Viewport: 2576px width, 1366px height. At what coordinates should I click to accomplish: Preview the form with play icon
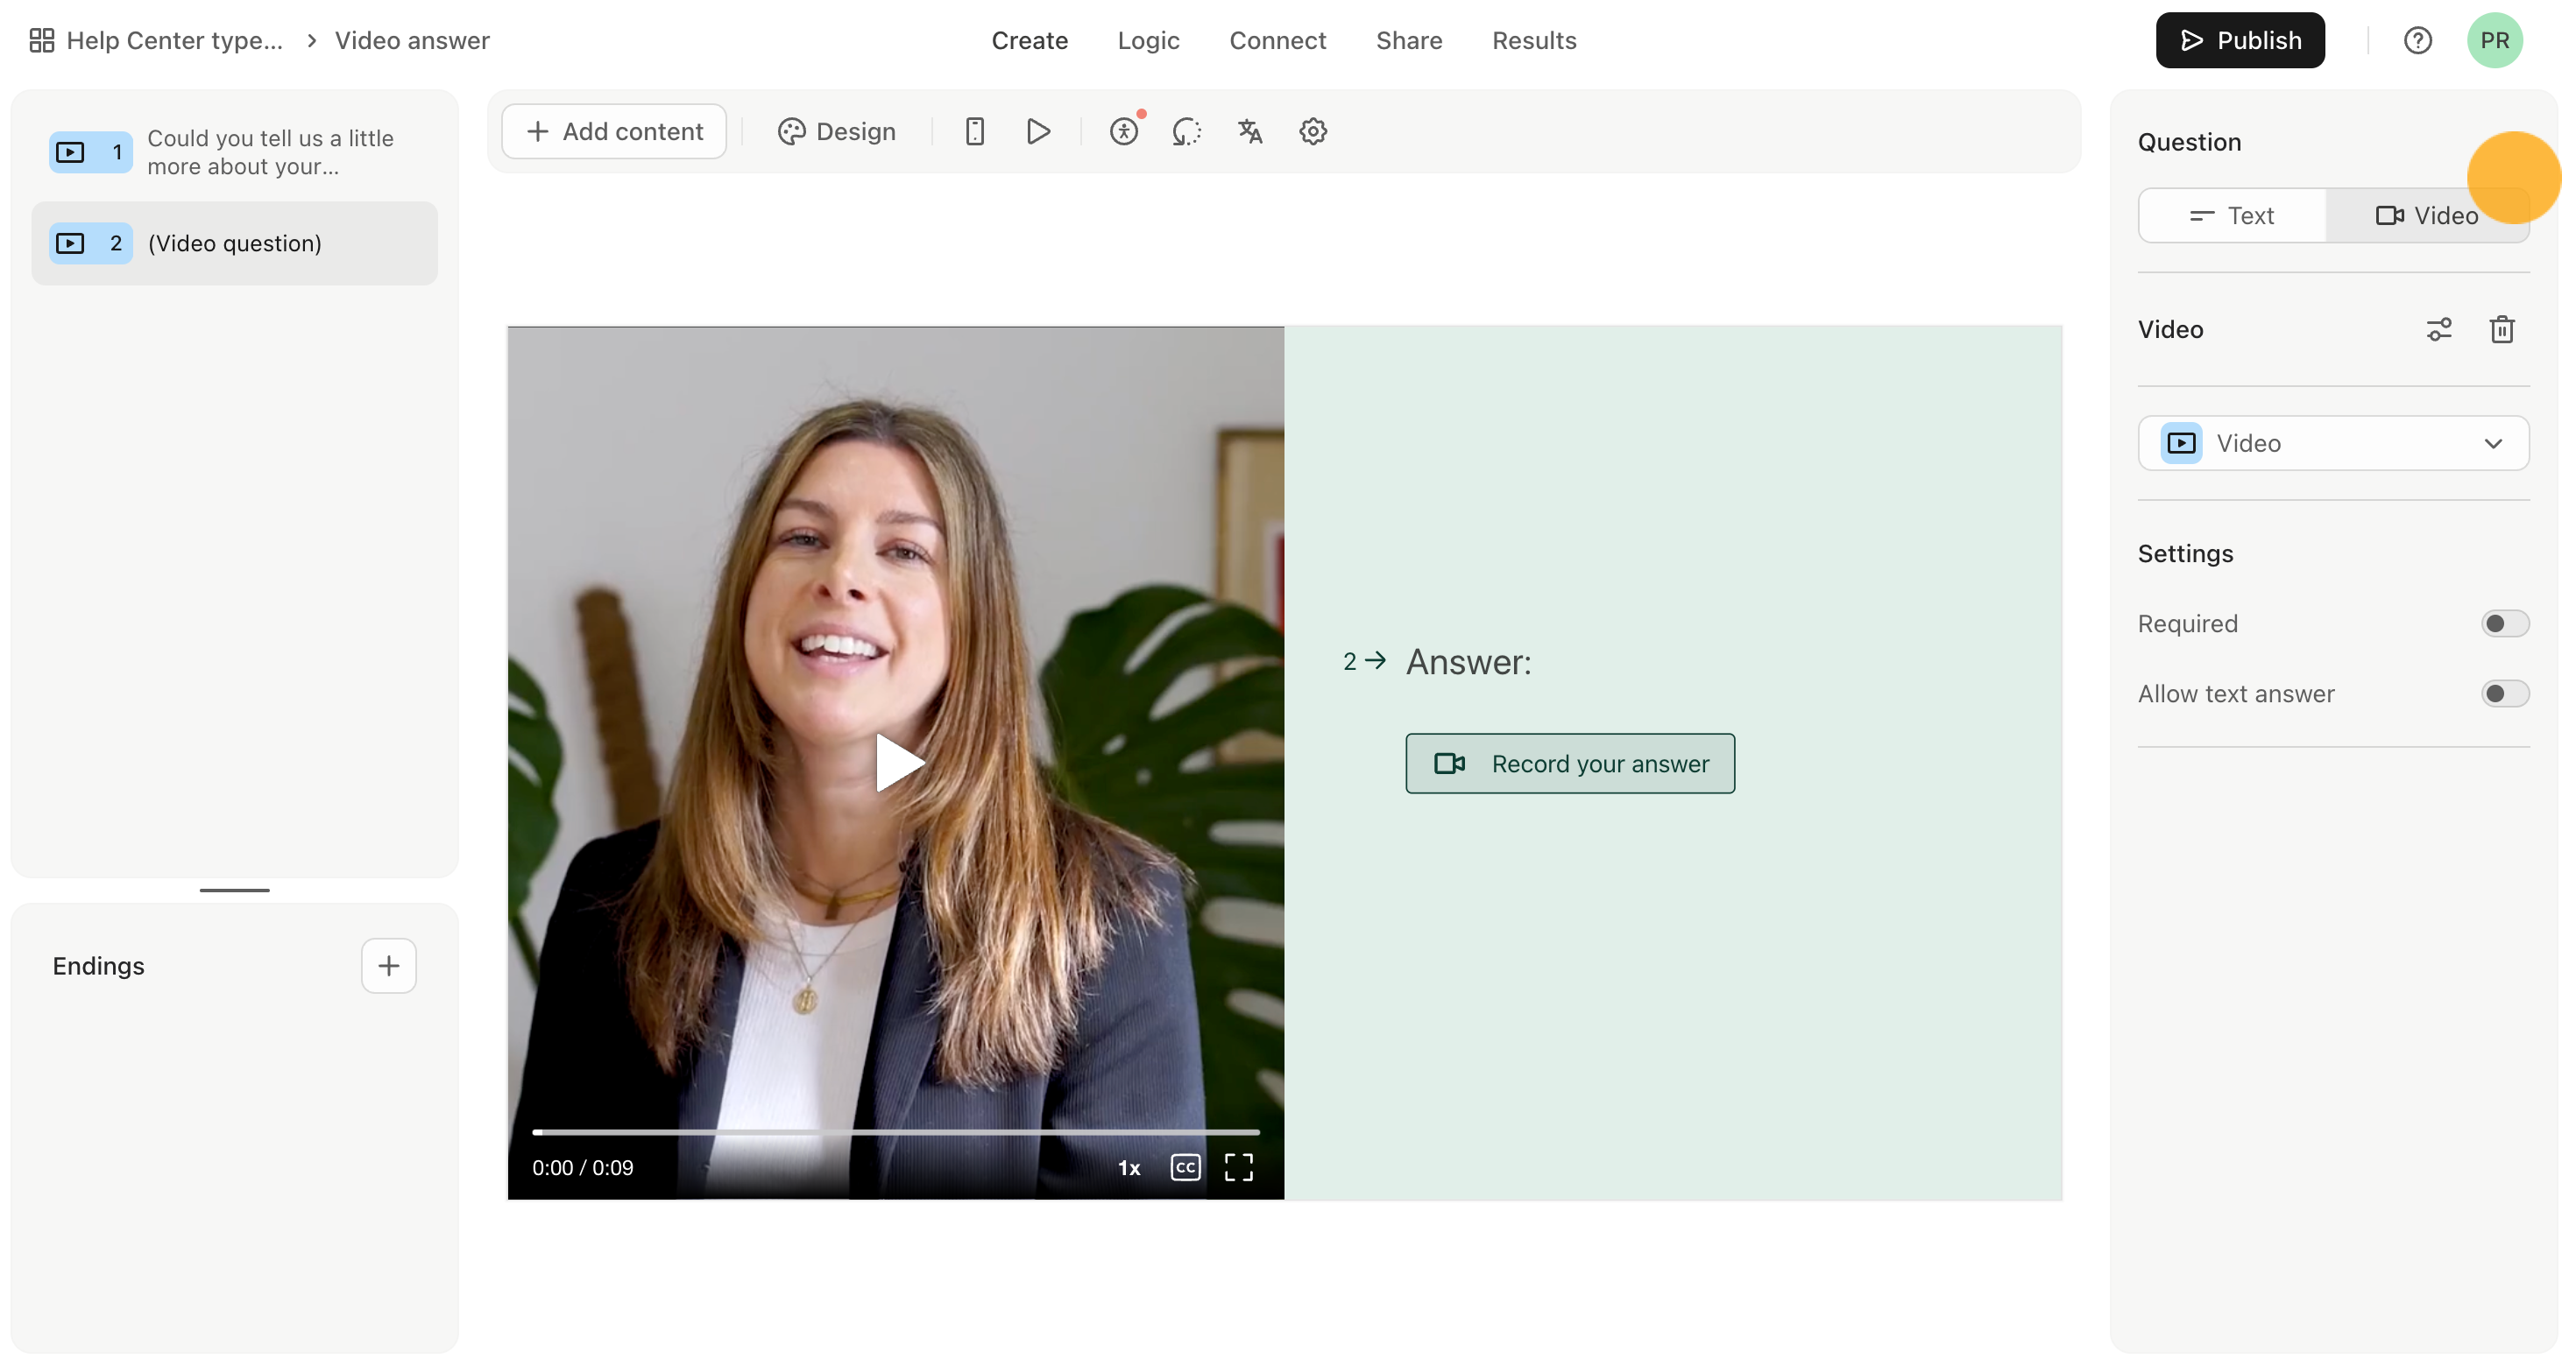pyautogui.click(x=1038, y=130)
